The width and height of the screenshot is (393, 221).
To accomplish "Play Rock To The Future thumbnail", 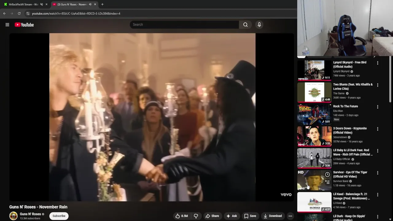I will (314, 114).
